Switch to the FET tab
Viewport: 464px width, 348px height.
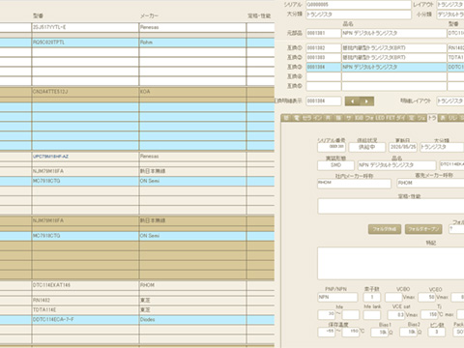tap(391, 118)
